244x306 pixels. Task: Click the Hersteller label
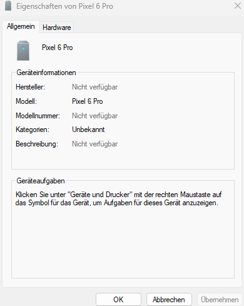(x=31, y=87)
